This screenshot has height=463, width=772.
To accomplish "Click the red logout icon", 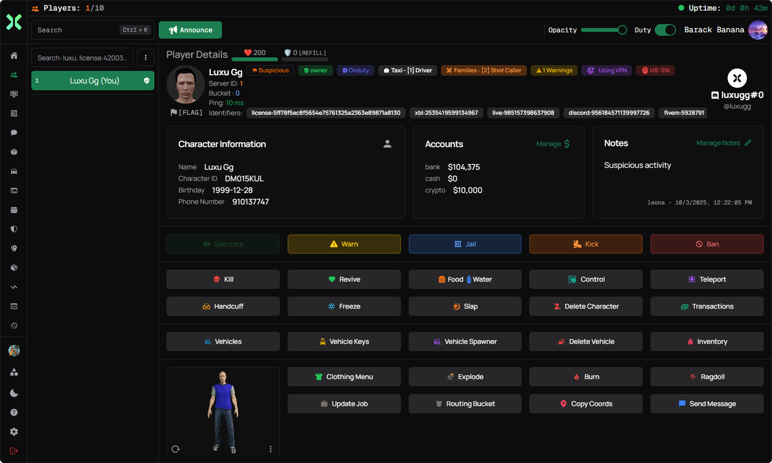I will click(x=14, y=451).
